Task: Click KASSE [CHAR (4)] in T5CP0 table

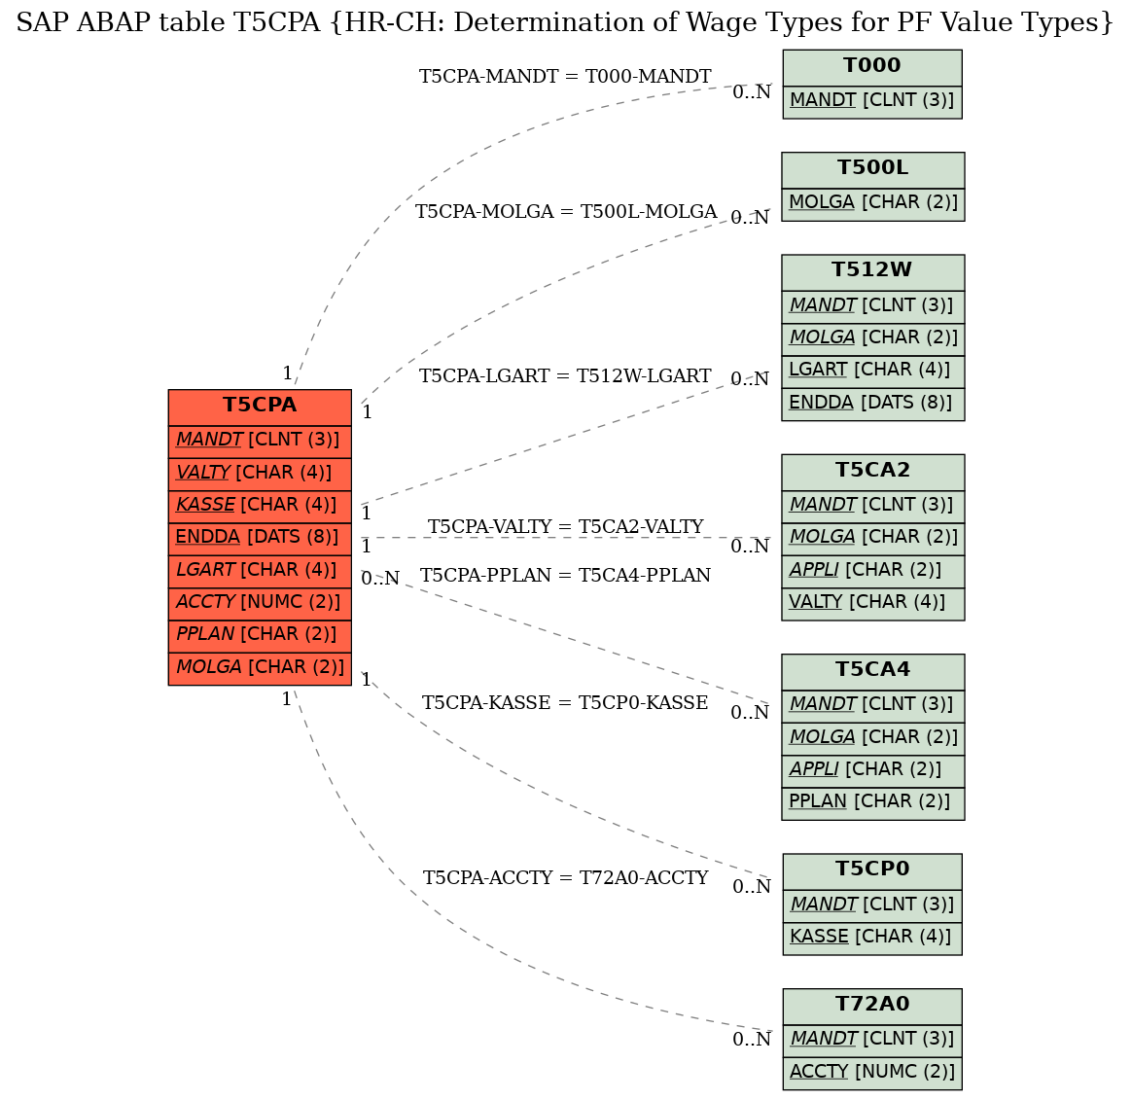Action: point(872,939)
